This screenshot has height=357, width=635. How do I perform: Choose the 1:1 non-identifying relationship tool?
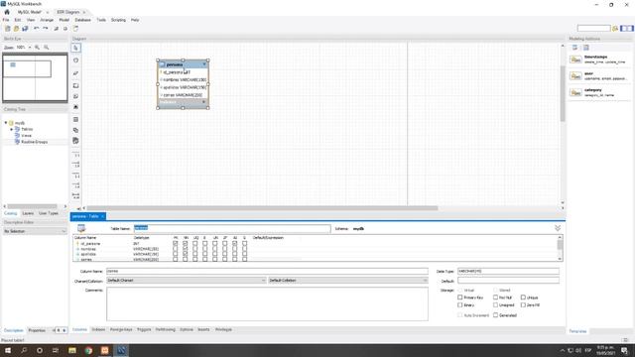tap(75, 155)
